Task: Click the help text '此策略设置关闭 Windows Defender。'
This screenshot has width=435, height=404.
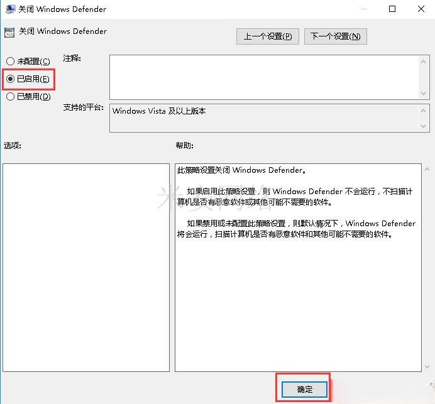Action: (241, 170)
